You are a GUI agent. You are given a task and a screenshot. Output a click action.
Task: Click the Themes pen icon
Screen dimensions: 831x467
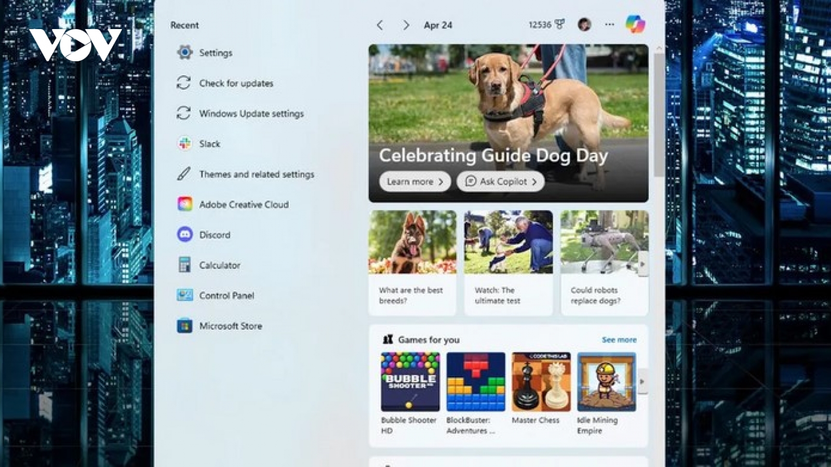point(184,174)
